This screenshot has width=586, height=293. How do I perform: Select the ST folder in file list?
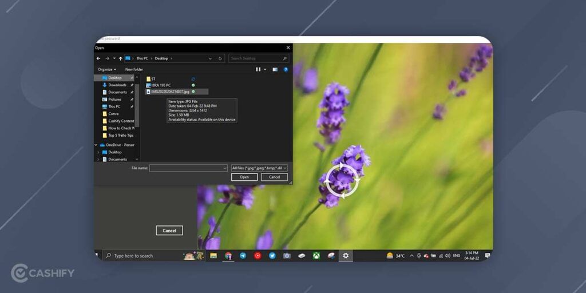(151, 79)
